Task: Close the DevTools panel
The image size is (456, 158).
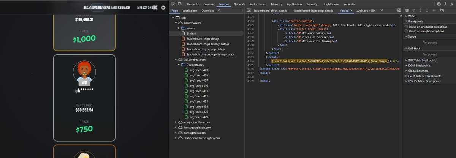Action: [452, 4]
